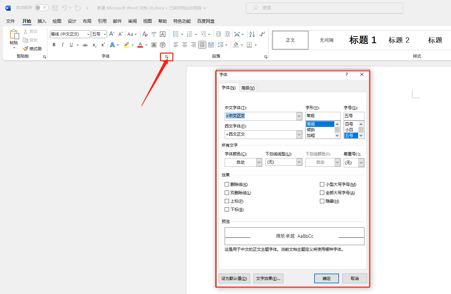Expand the 下划线线型 dropdown
This screenshot has height=294, width=451.
click(299, 162)
